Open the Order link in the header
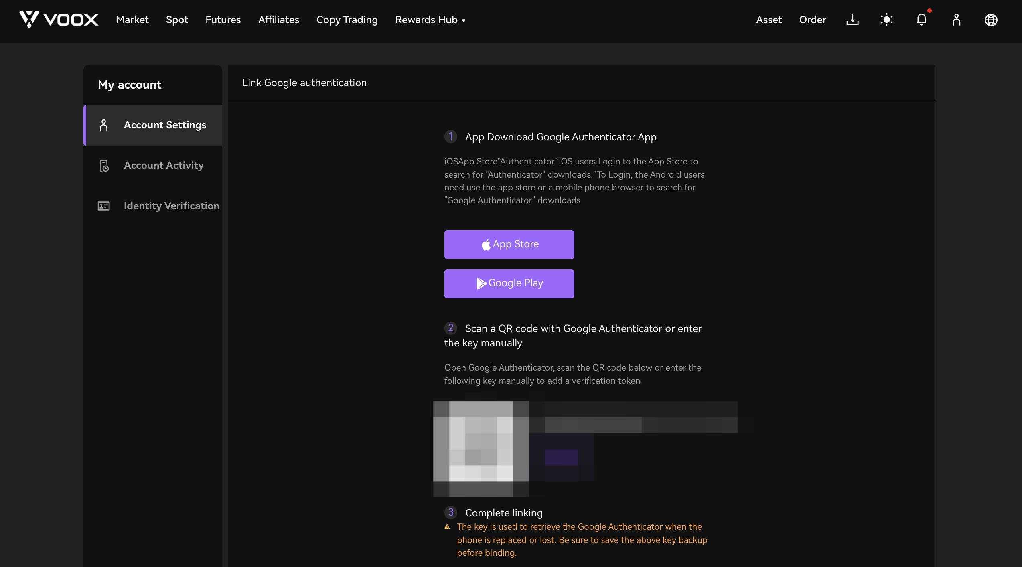The width and height of the screenshot is (1022, 567). coord(812,20)
